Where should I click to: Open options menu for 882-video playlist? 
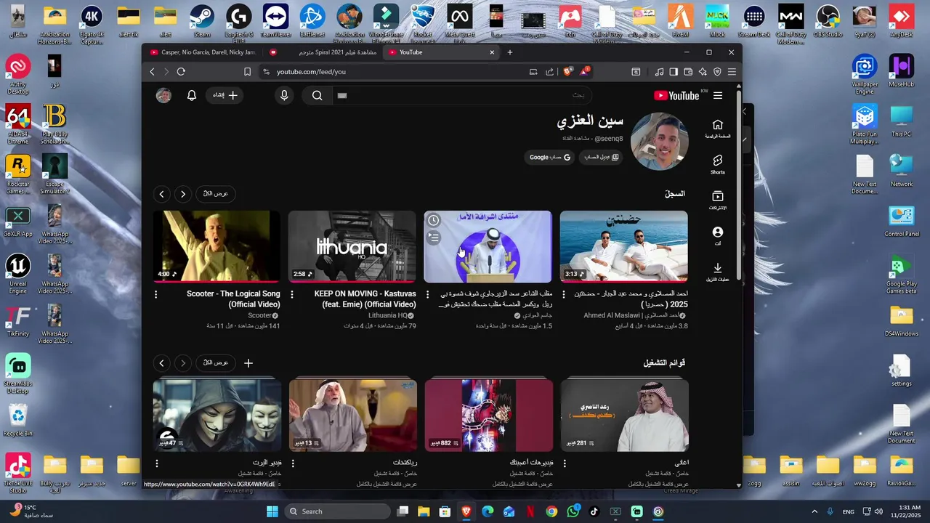tap(428, 463)
